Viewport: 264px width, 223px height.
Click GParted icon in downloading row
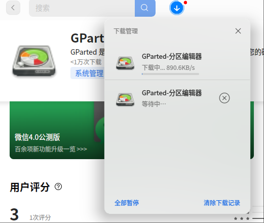[125, 63]
